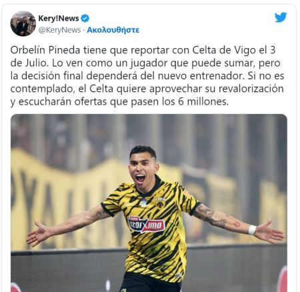300x292 pixels.
Task: Click the tattooed forearm in the photo
Action: pos(214,217)
